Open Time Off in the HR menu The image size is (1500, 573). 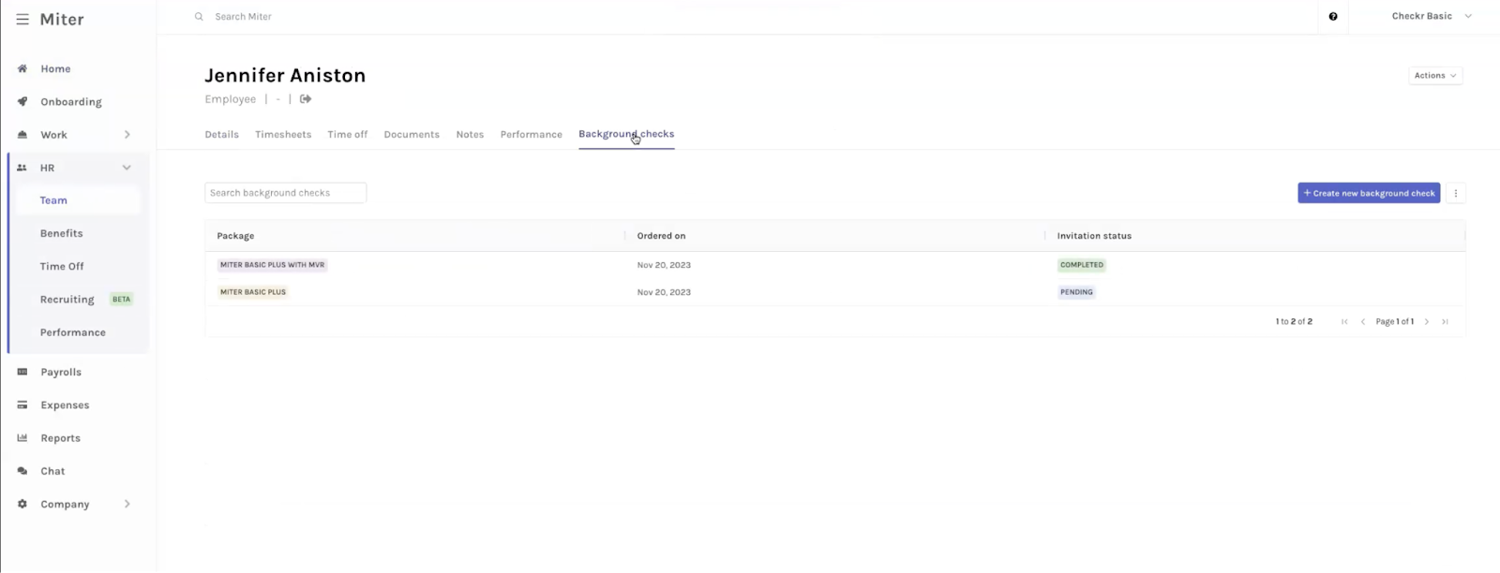[62, 266]
